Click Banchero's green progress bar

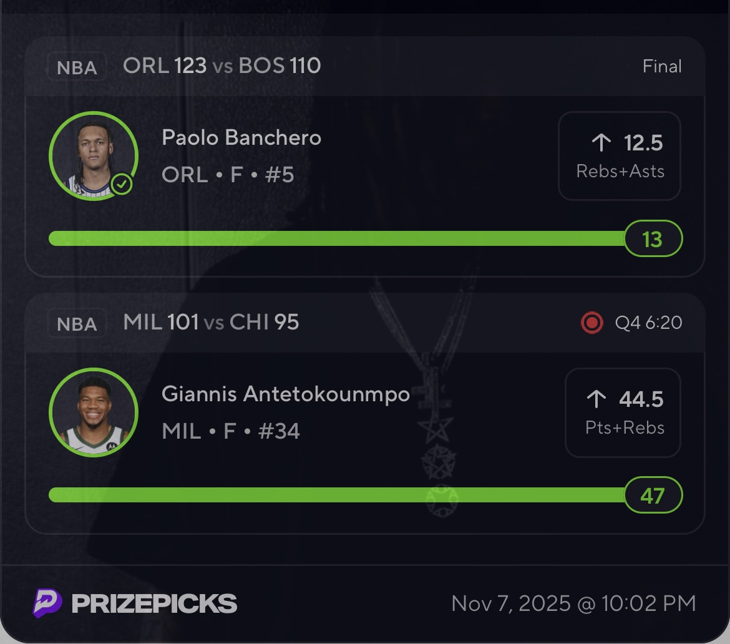337,238
